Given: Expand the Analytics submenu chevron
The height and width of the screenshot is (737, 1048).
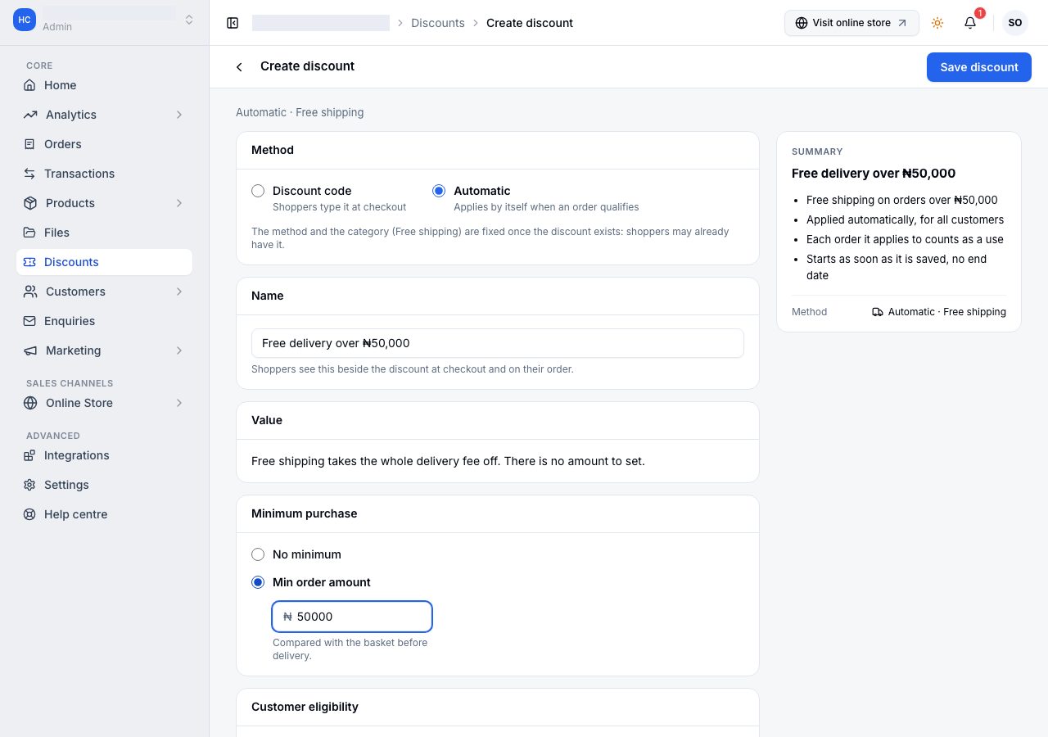Looking at the screenshot, I should tap(179, 115).
